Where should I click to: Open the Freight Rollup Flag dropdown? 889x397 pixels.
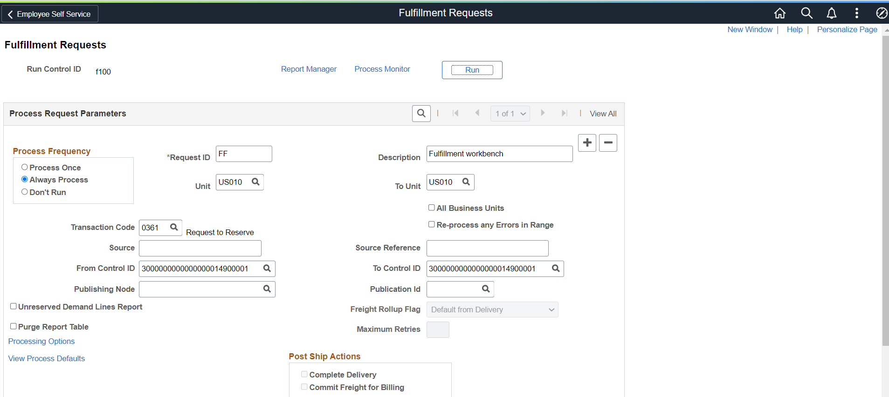(x=492, y=310)
